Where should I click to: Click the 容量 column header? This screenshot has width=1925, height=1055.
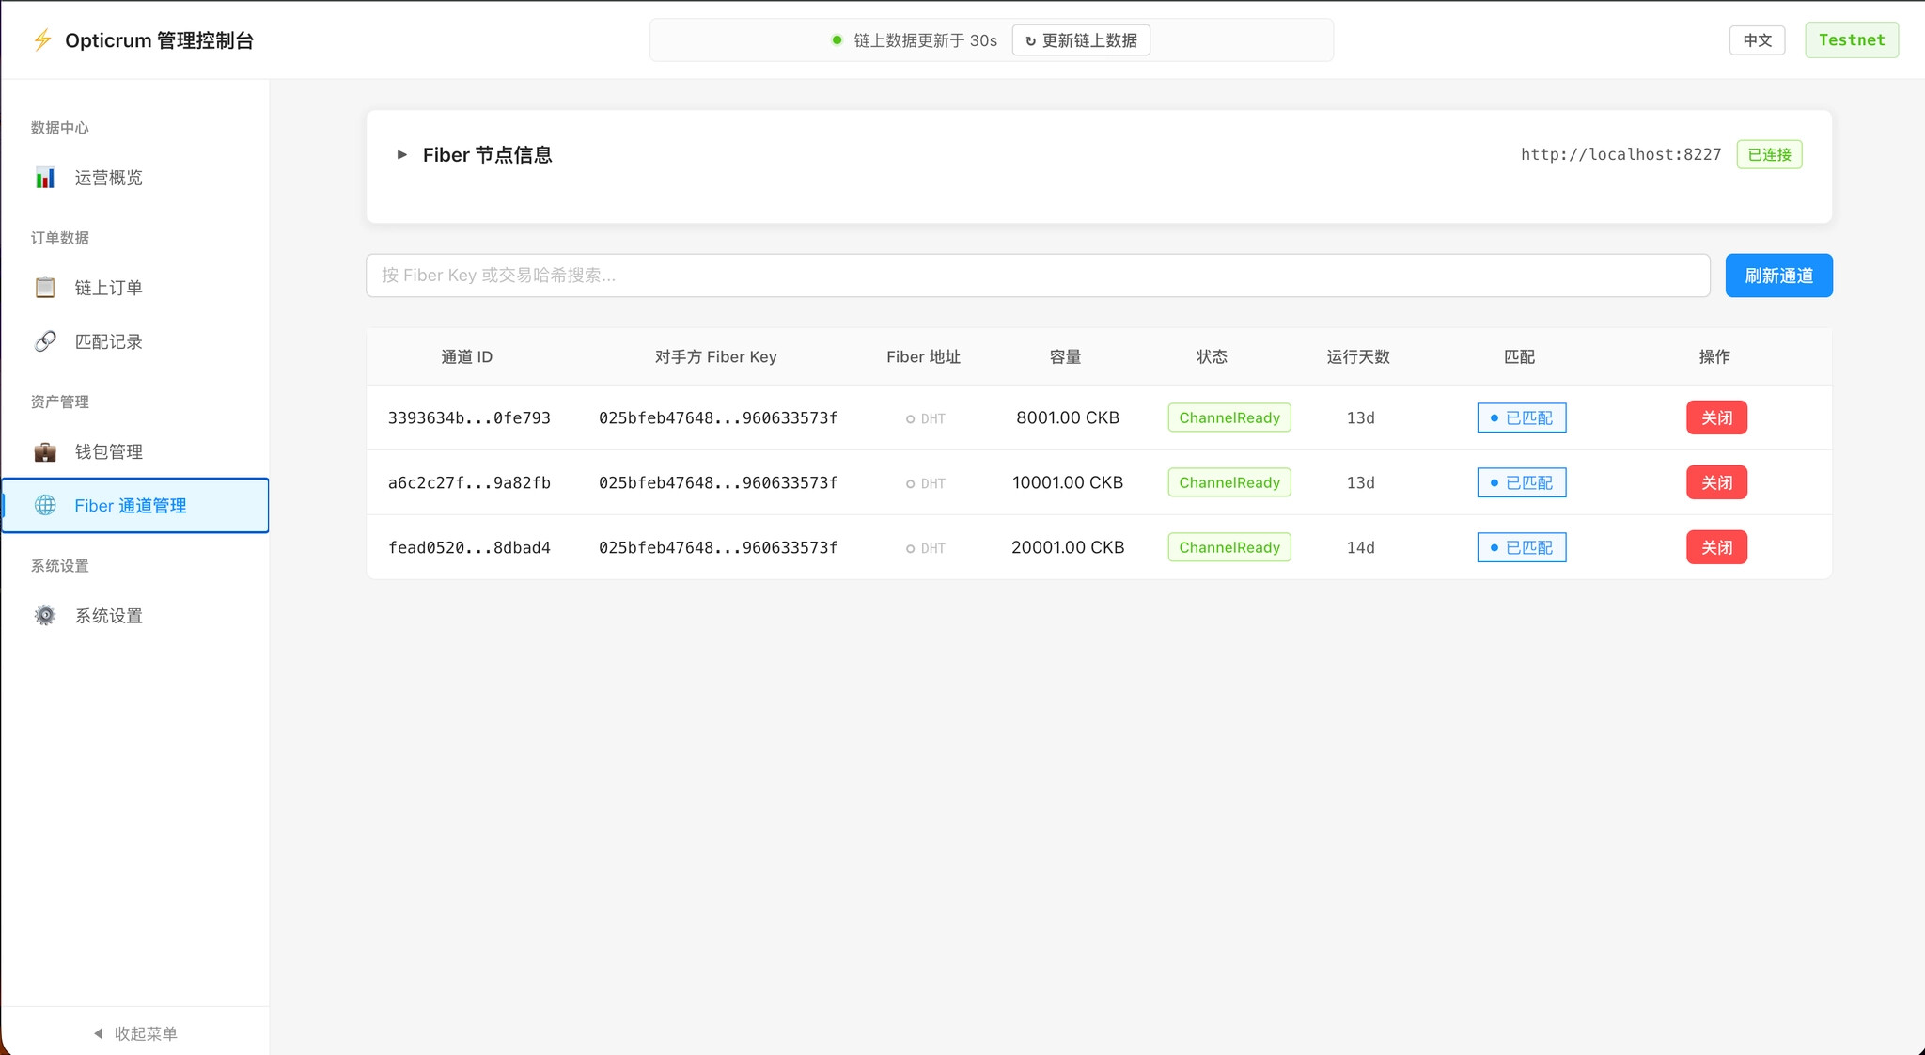[1065, 356]
